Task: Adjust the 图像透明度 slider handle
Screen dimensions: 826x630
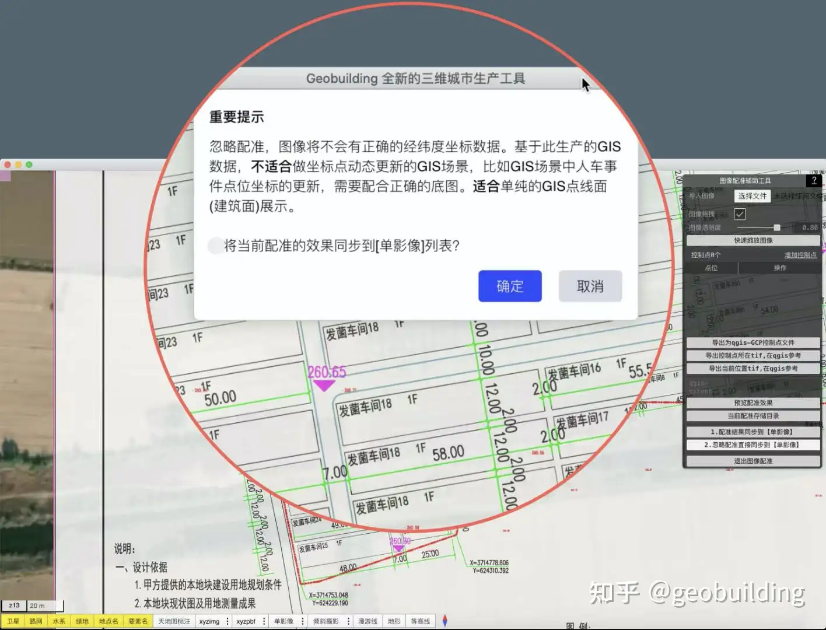Action: click(777, 228)
